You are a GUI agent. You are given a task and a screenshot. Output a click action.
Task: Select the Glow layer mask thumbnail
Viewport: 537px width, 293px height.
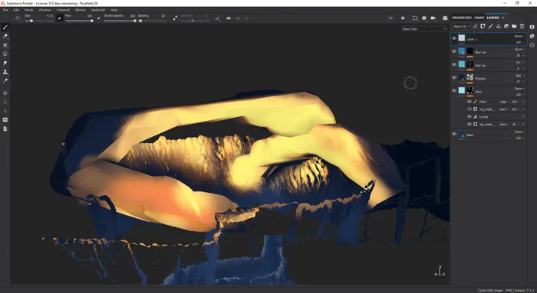click(469, 90)
